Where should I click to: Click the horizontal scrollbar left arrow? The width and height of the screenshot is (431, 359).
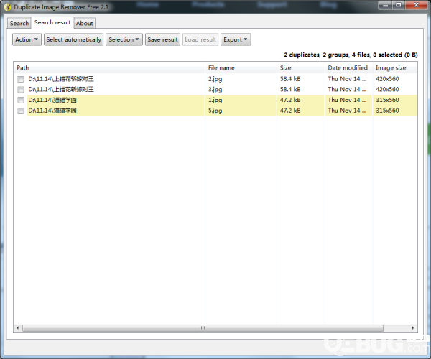point(18,328)
